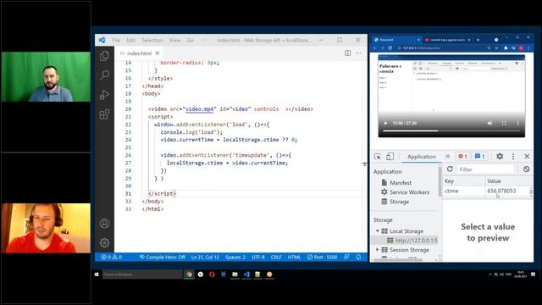Open the Go menu in VS Code
Screen dimensions: 542x305
pos(190,40)
